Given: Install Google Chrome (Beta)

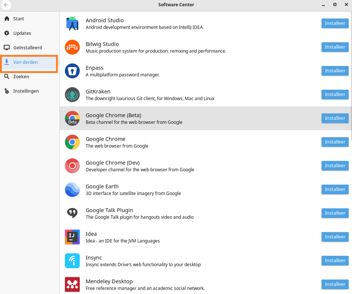Looking at the screenshot, I should 335,118.
